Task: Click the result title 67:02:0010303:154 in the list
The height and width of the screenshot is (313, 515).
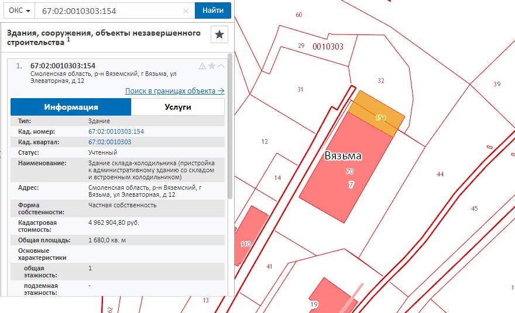Action: tap(63, 65)
